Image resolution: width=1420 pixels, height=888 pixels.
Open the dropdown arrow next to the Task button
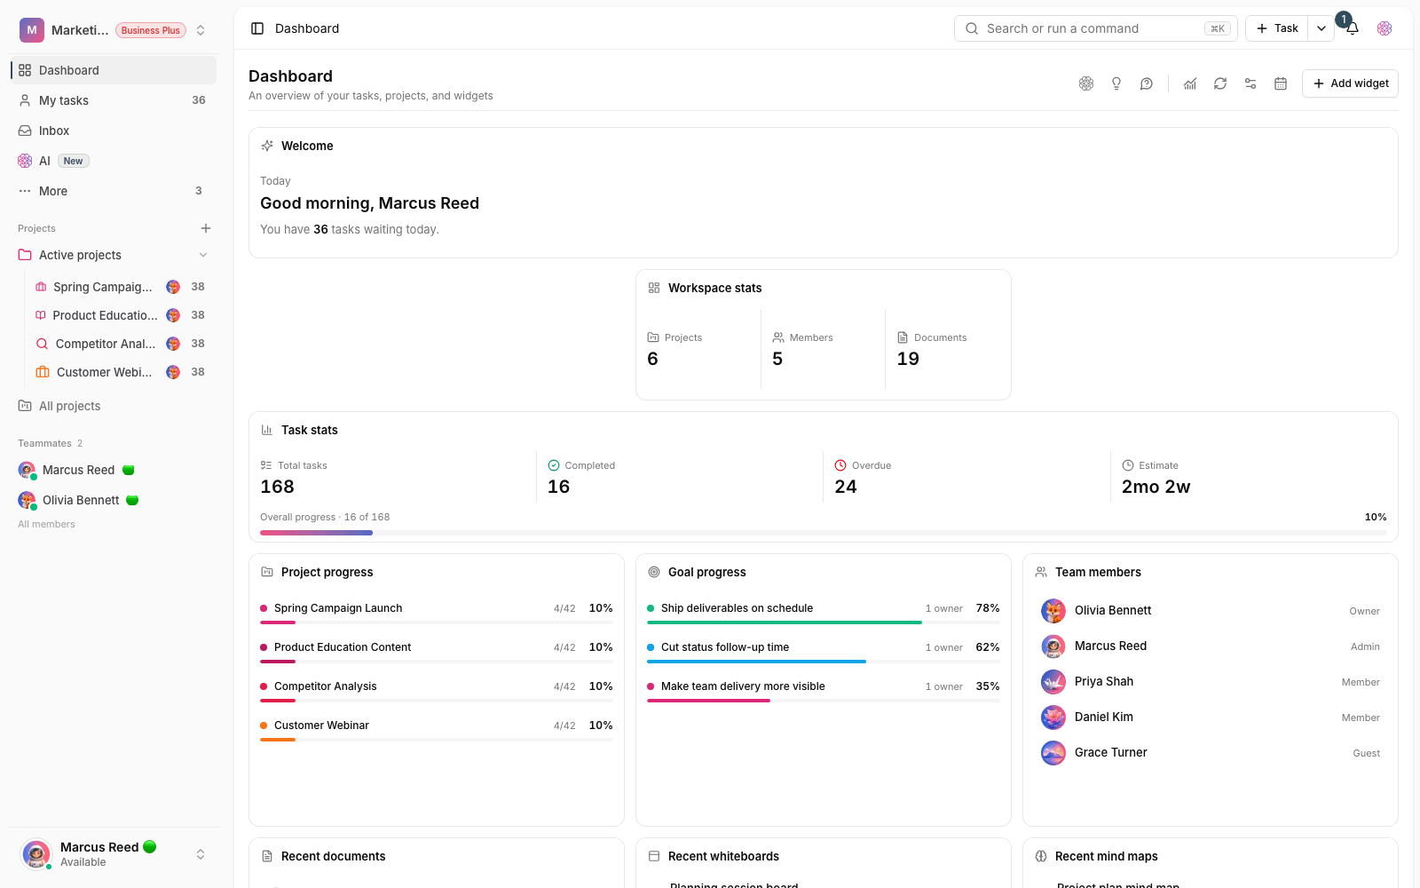pos(1321,28)
